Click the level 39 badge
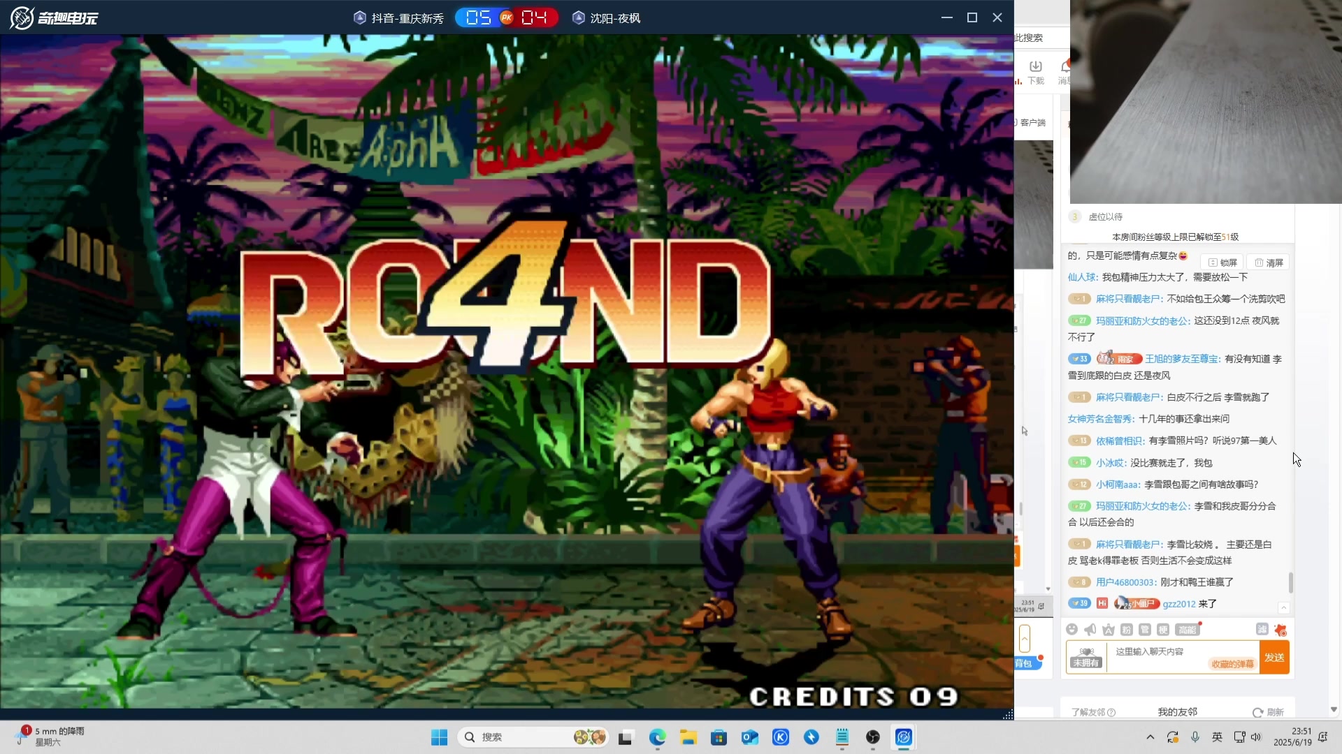 (1079, 603)
